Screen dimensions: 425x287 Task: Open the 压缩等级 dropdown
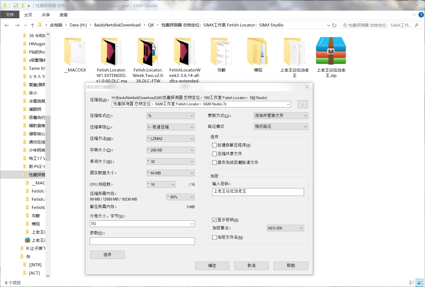coord(170,127)
